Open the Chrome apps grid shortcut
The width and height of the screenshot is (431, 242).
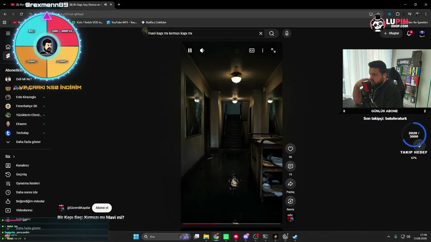click(4, 23)
